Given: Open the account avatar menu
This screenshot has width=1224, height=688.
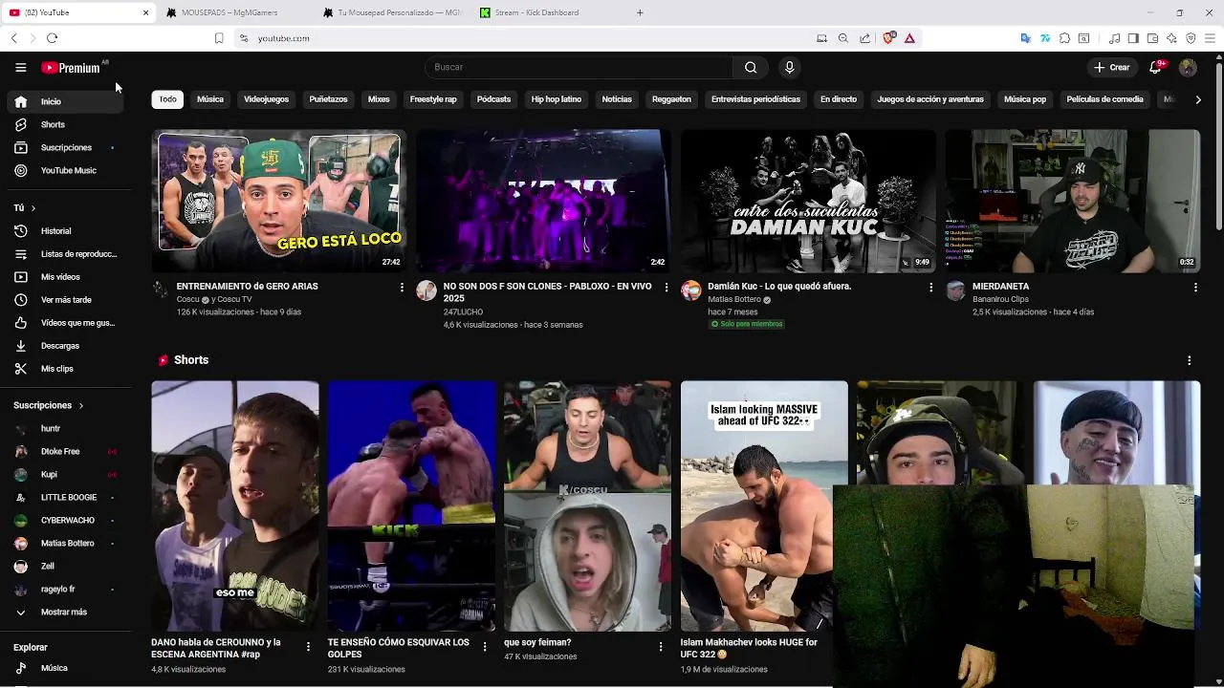Looking at the screenshot, I should point(1188,67).
